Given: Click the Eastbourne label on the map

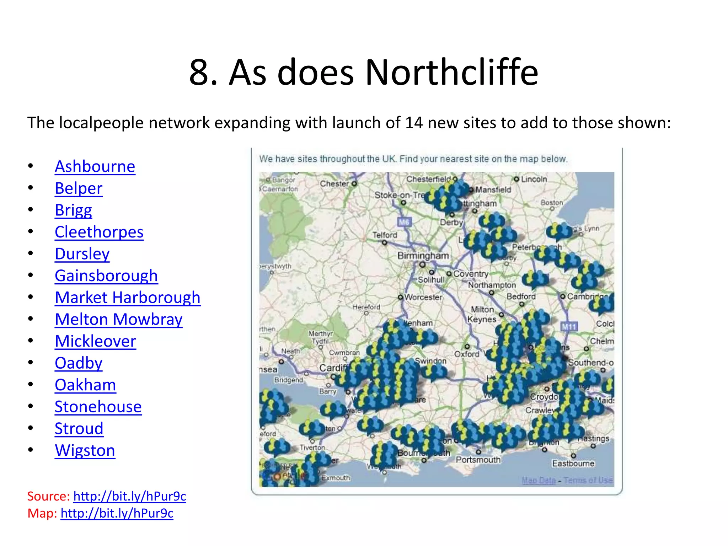Looking at the screenshot, I should (573, 464).
